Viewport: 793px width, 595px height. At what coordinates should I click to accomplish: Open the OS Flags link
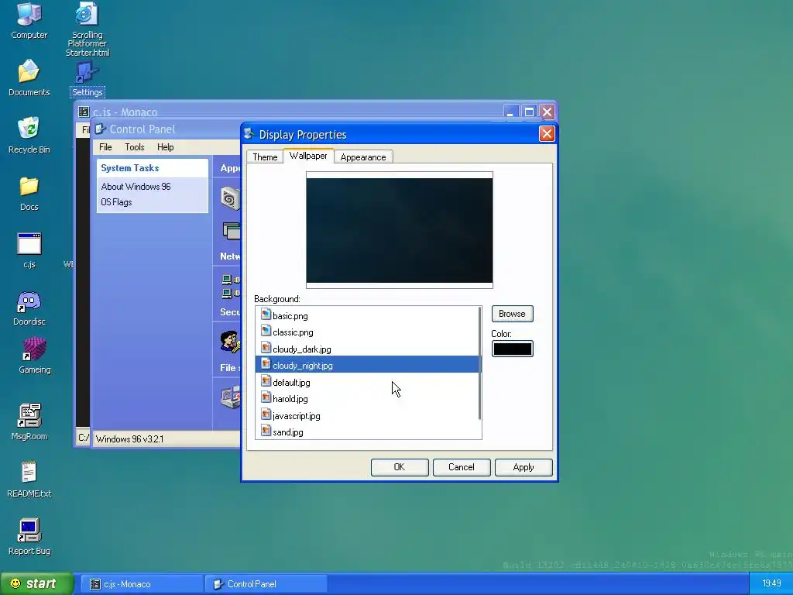click(x=116, y=202)
